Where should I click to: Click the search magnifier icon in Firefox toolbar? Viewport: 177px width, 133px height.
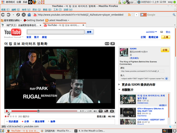tap(174, 15)
